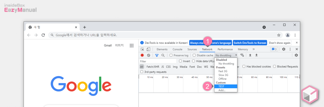Select the All request type filter
Image resolution: width=324 pixels, height=107 pixels.
(x=142, y=67)
